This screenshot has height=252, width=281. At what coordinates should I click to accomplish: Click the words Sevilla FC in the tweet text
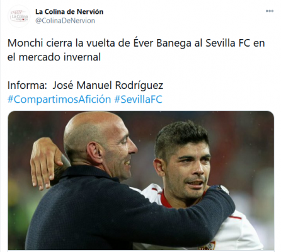(228, 43)
